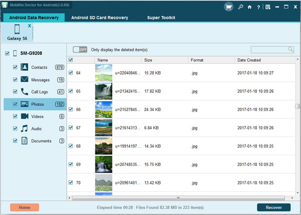
Task: Open the row 67 field thumbnail
Action: pos(104,128)
